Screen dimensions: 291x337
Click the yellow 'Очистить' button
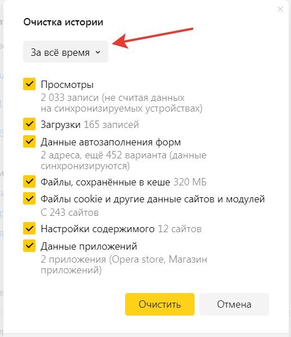click(160, 304)
